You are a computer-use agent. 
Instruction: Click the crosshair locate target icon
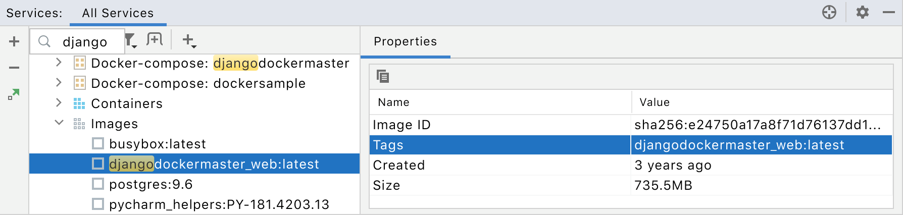[x=829, y=12]
